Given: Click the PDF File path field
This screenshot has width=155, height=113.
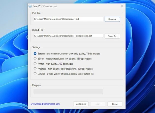Looking at the screenshot, I should pyautogui.click(x=68, y=19).
